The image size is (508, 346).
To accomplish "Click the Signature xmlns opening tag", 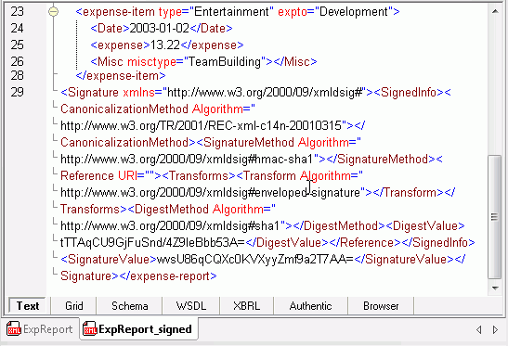I will point(216,92).
